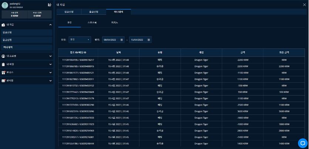The image size is (309, 149).
Task: Click the 최종 금액 column header
Action: (284, 53)
